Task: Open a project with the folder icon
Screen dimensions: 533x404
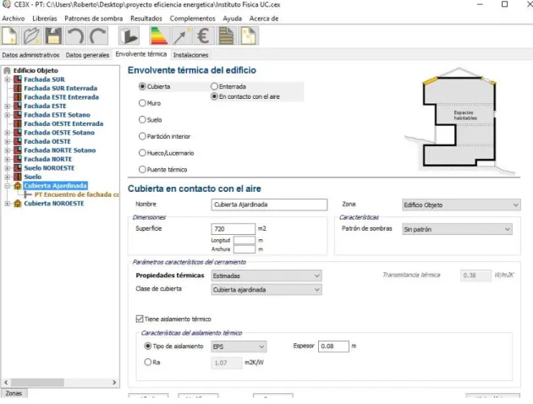Action: pyautogui.click(x=32, y=35)
